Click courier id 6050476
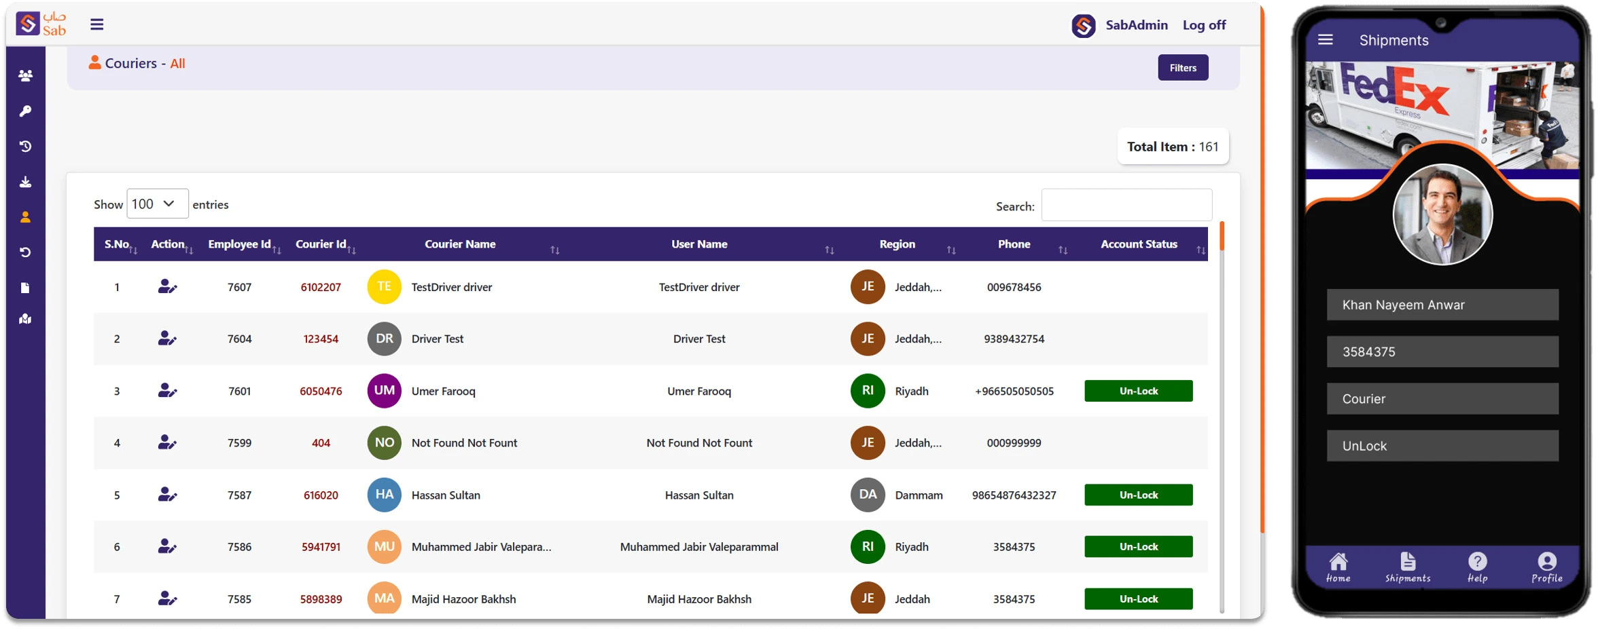The height and width of the screenshot is (629, 1598). 321,391
